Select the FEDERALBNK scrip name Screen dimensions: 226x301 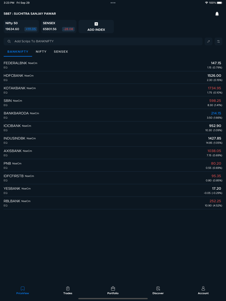(x=15, y=63)
